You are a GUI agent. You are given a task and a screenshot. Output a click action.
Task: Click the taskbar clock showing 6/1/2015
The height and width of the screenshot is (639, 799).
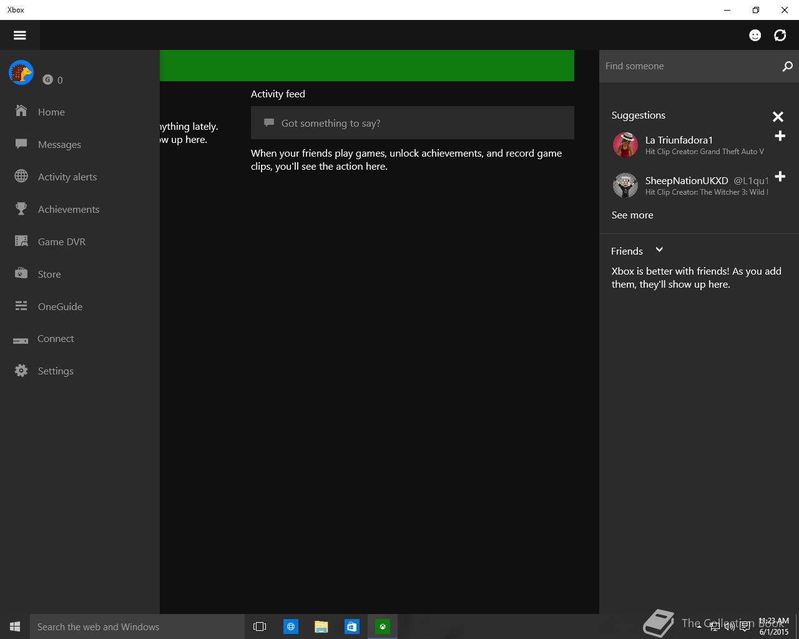773,627
